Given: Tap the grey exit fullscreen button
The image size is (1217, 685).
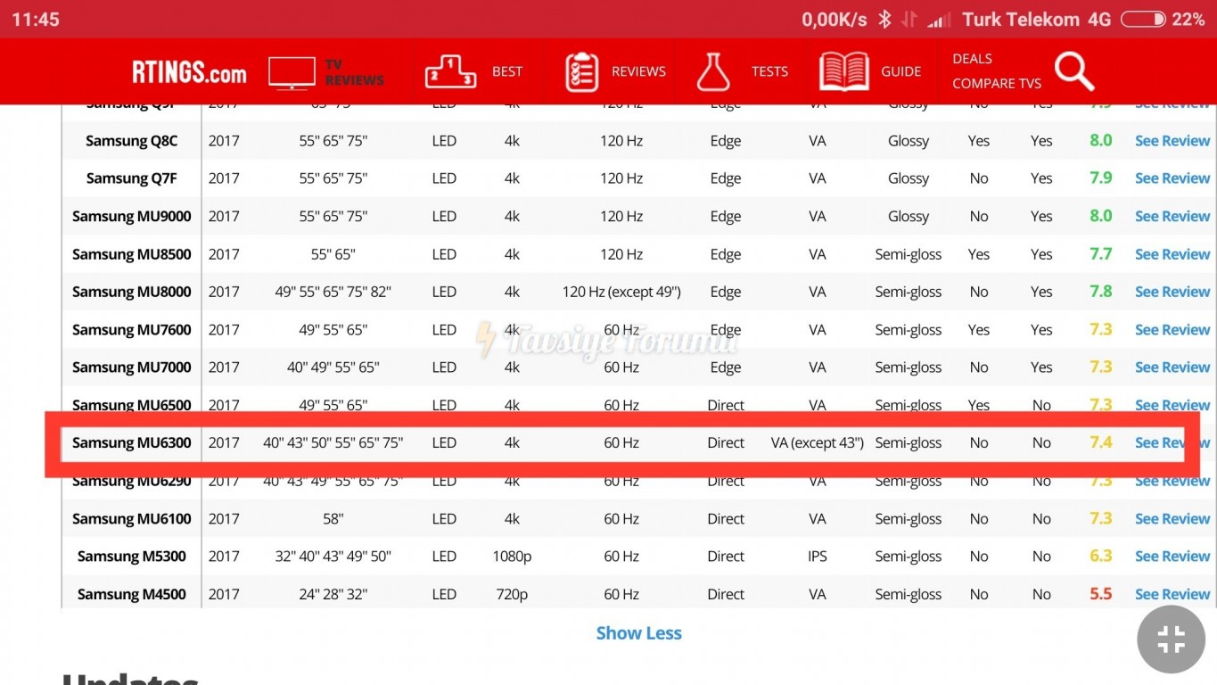Looking at the screenshot, I should coord(1171,639).
